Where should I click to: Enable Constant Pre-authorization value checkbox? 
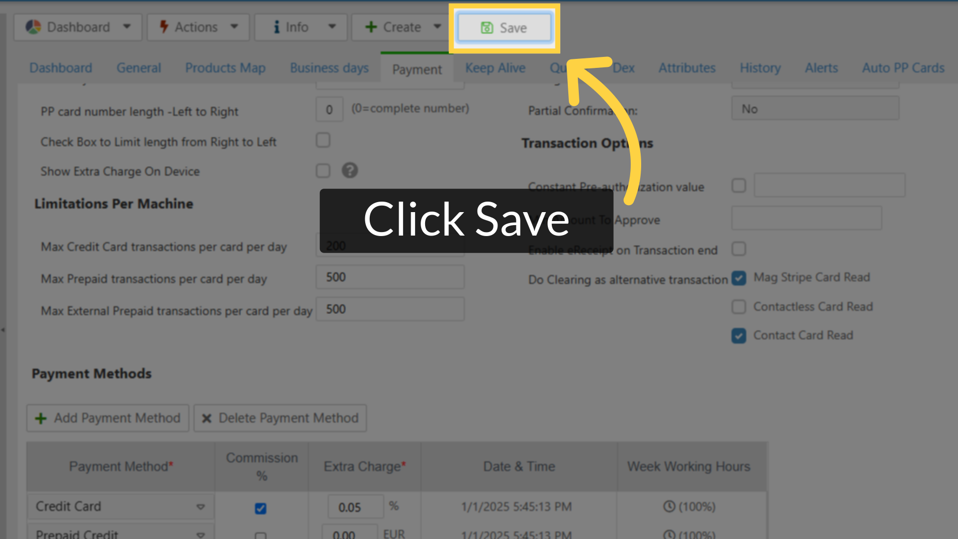coord(739,186)
